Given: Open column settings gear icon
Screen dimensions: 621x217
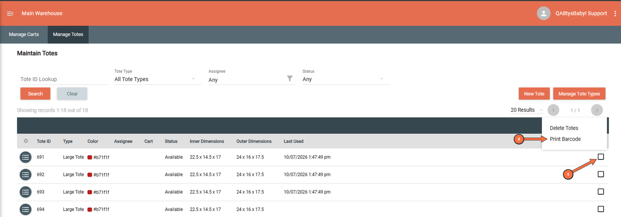Looking at the screenshot, I should click(26, 141).
